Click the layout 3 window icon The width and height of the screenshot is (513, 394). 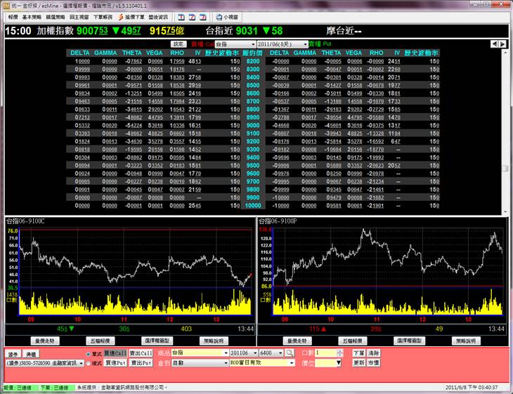204,15
